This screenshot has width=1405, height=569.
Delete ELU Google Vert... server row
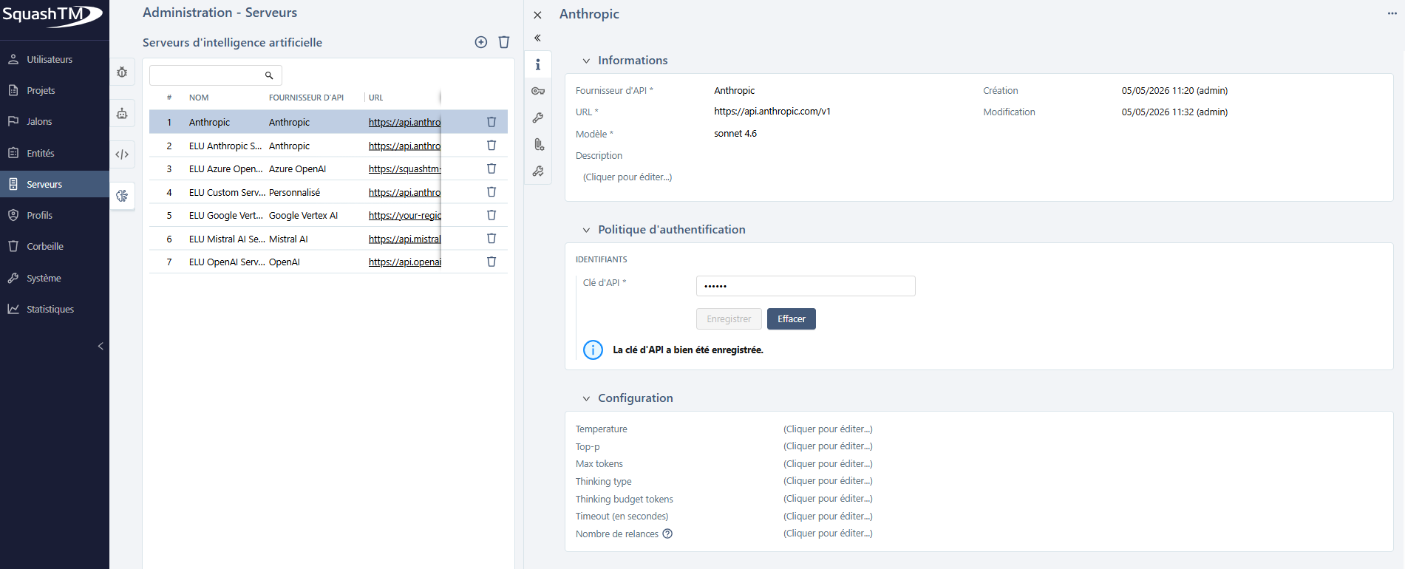[x=491, y=215]
